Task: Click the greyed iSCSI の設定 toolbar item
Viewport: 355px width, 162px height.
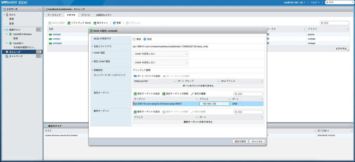Action: 57,23
